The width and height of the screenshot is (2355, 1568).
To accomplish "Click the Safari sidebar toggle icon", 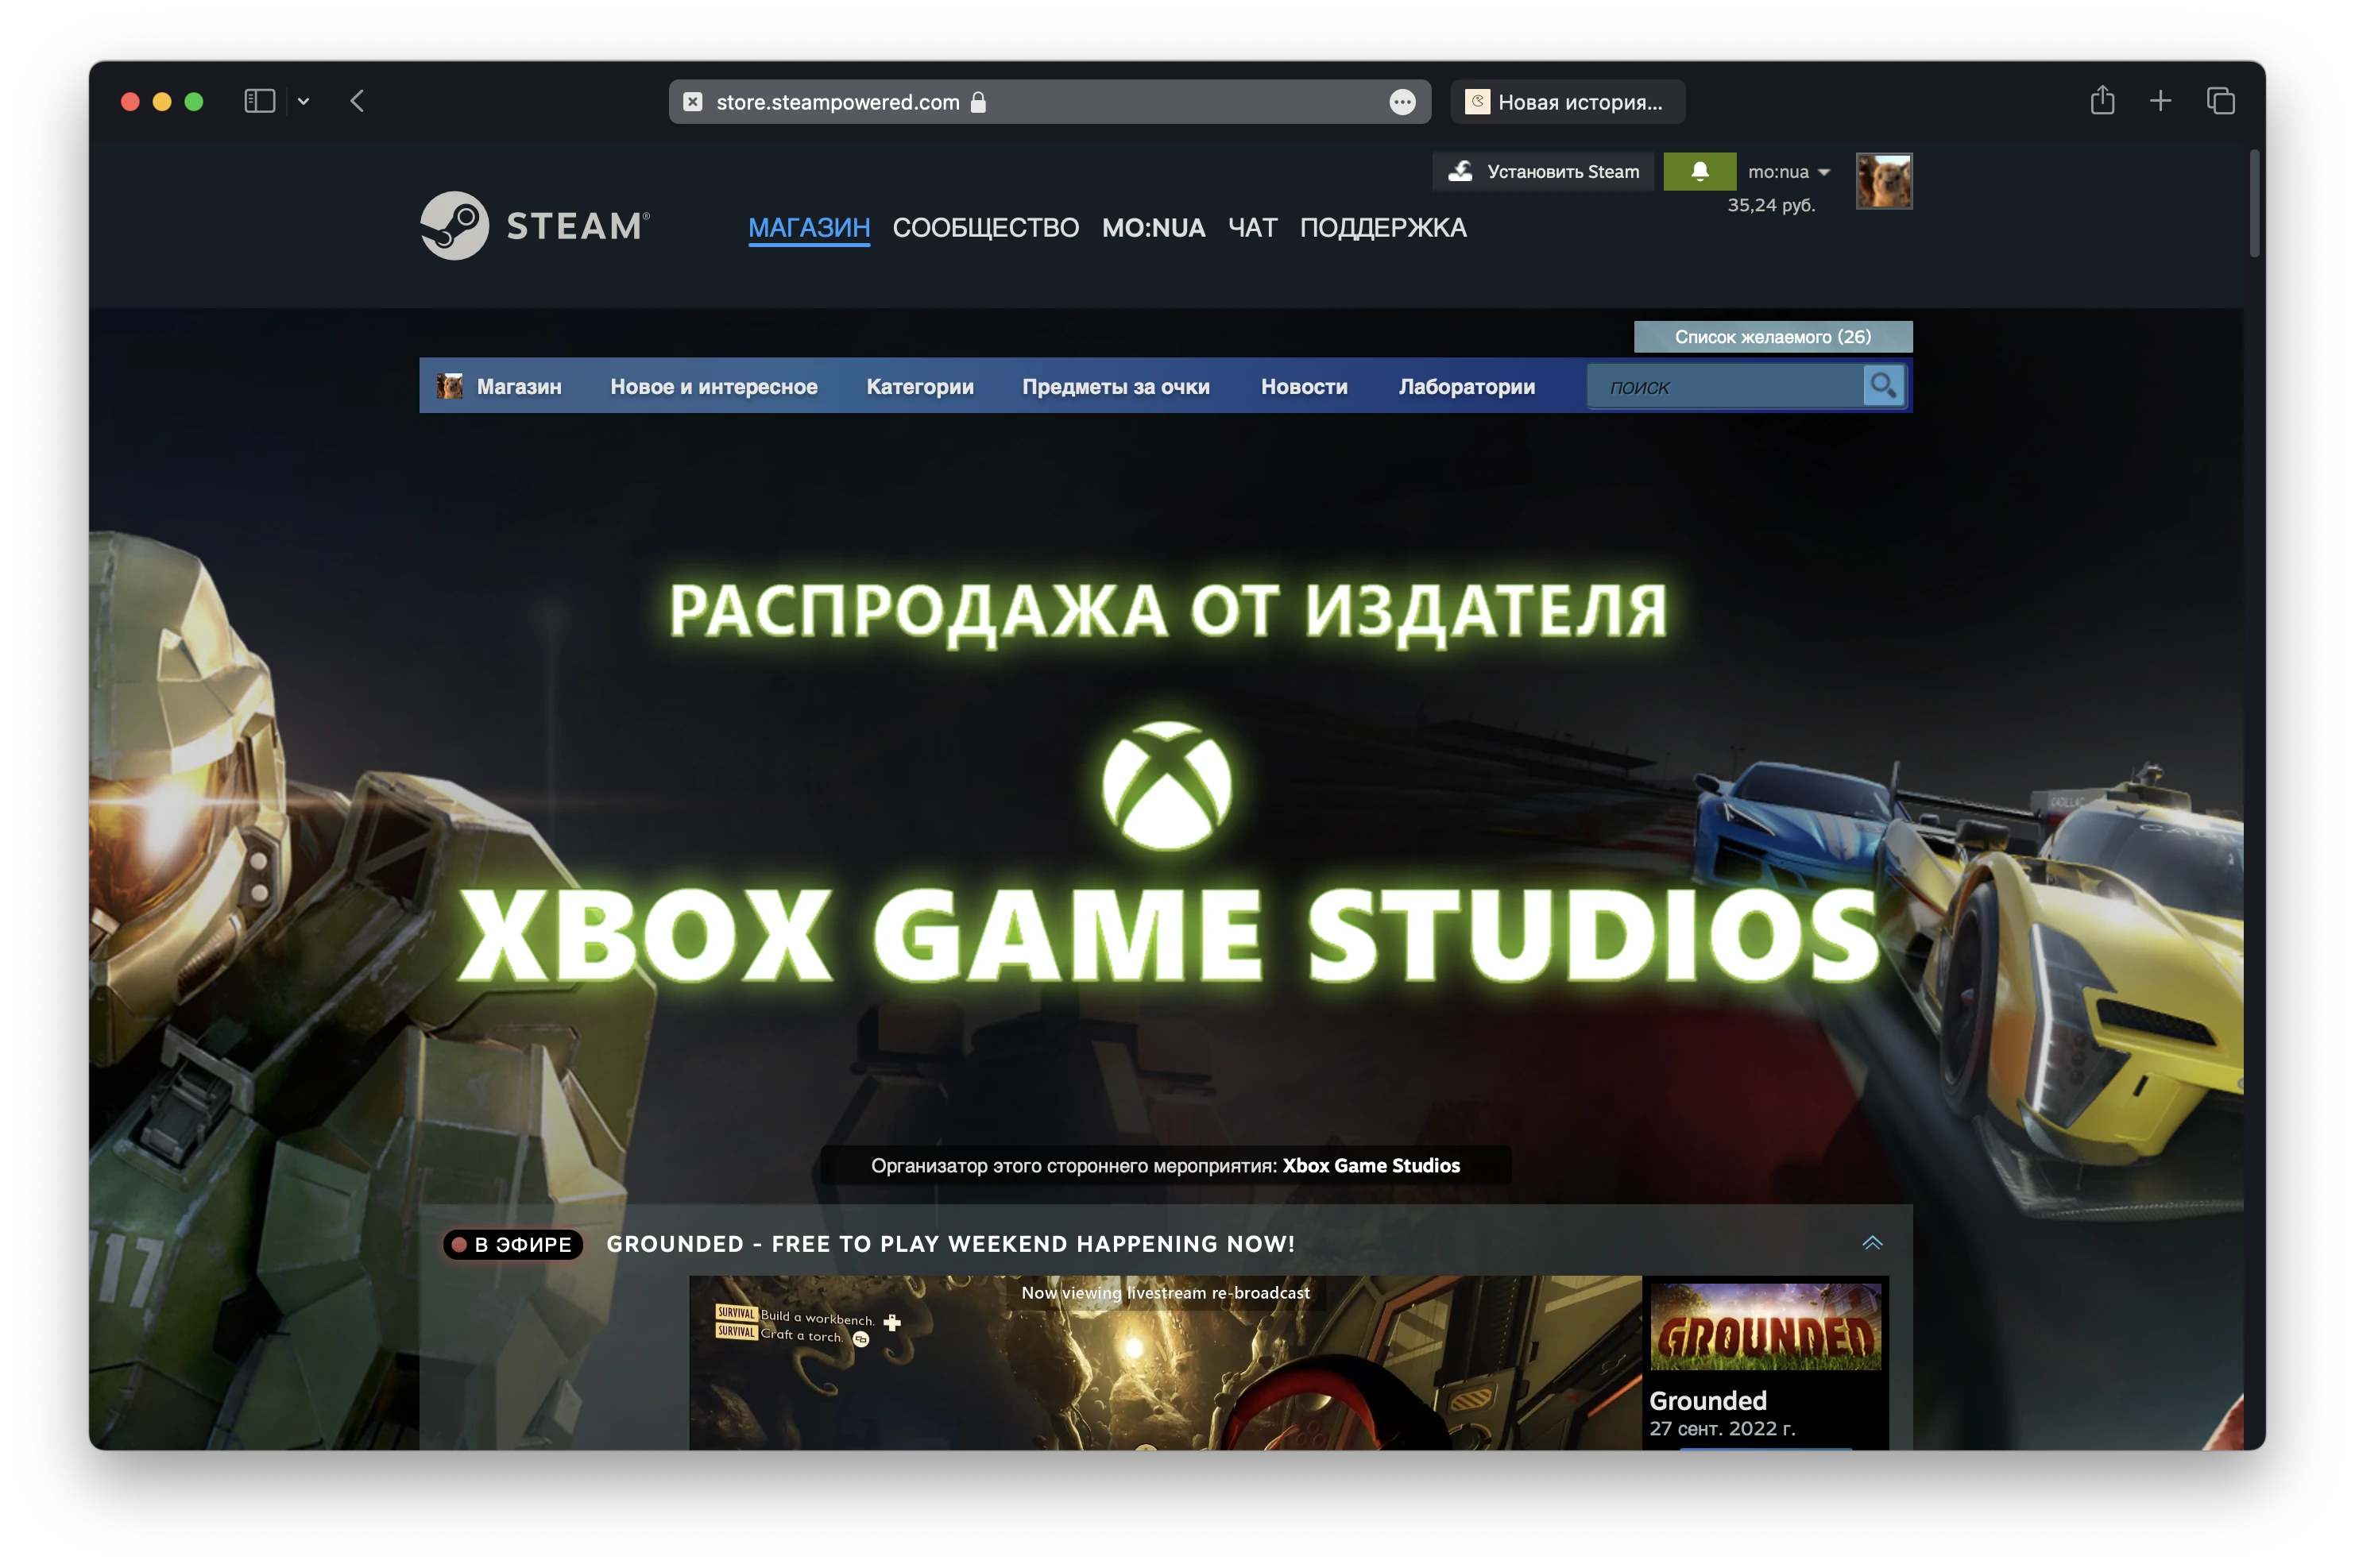I will coord(259,101).
